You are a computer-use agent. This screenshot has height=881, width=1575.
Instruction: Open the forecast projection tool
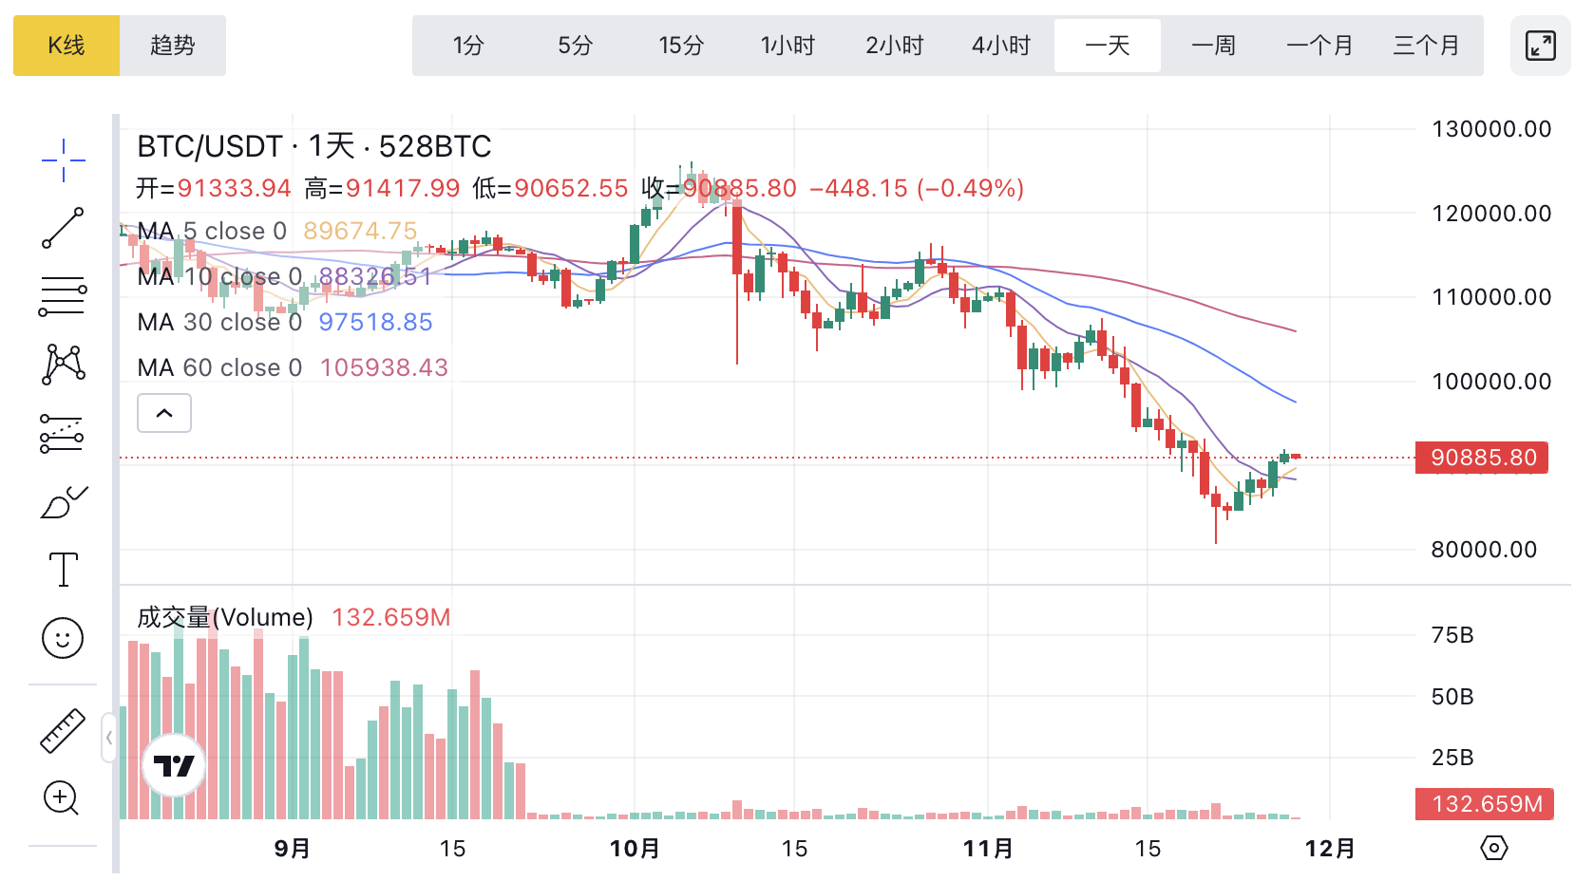(63, 433)
